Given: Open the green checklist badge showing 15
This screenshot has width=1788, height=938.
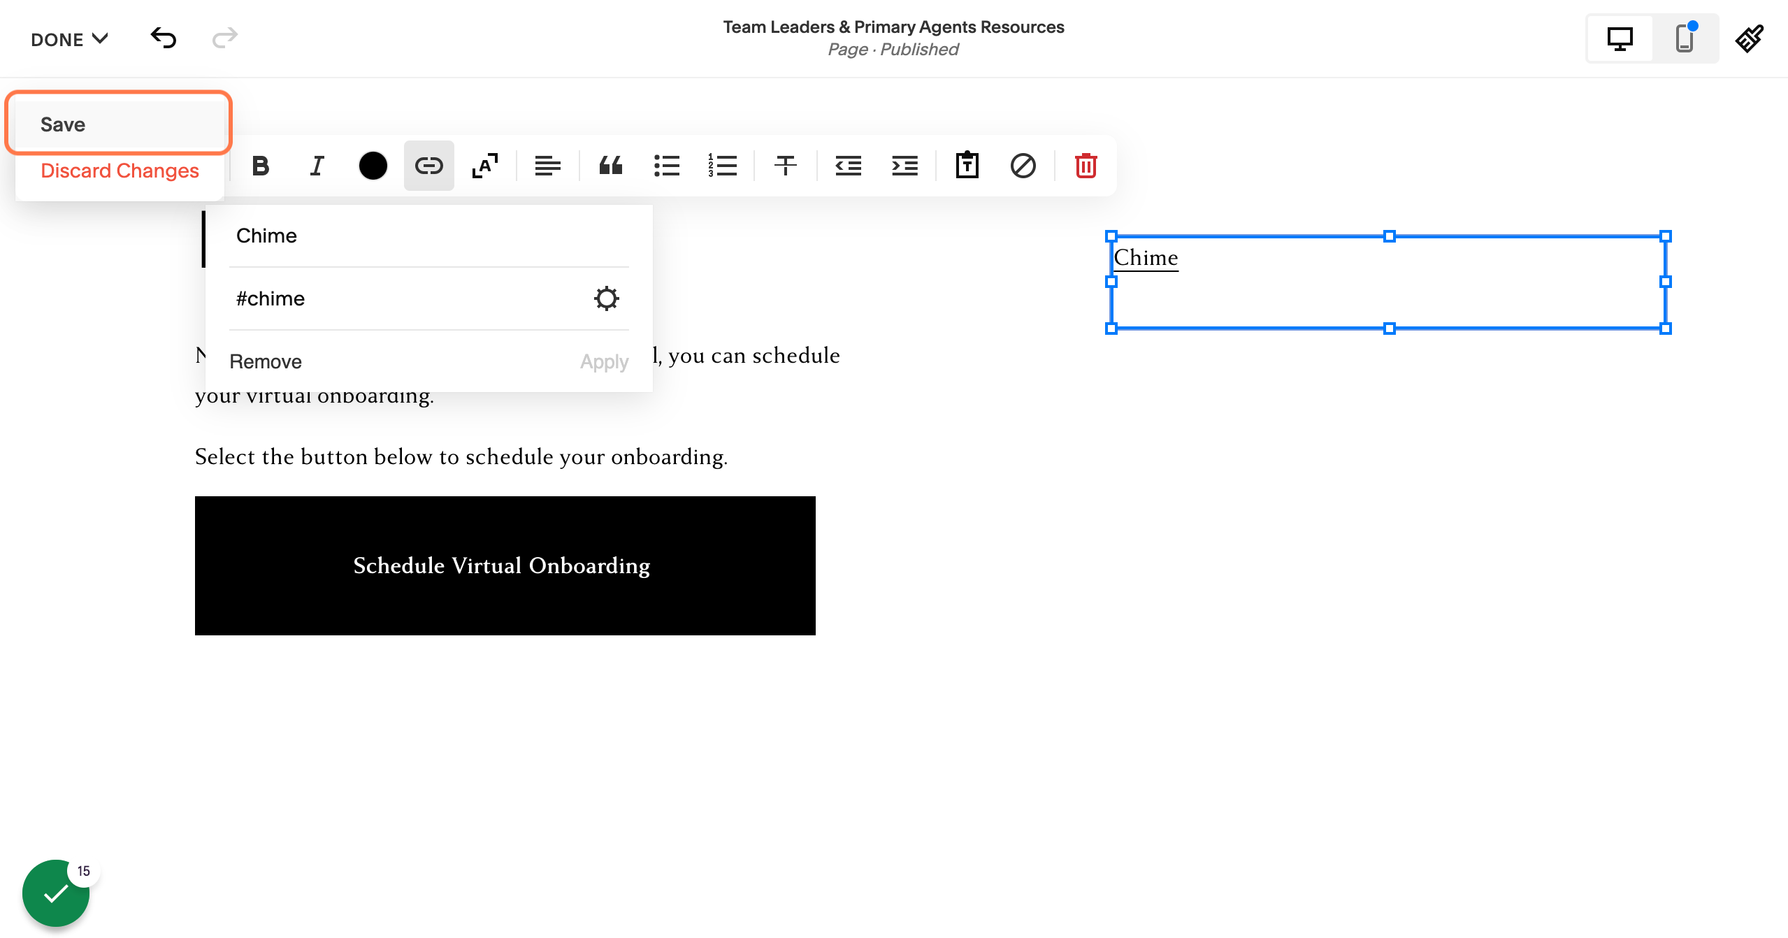Looking at the screenshot, I should tap(57, 893).
